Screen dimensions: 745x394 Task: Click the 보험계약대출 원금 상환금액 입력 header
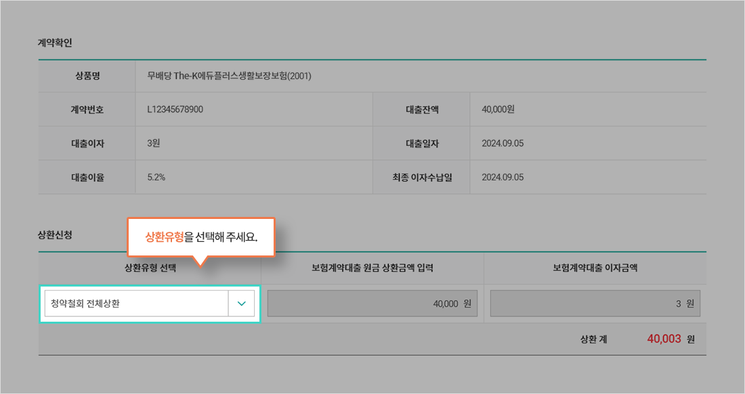pyautogui.click(x=372, y=268)
